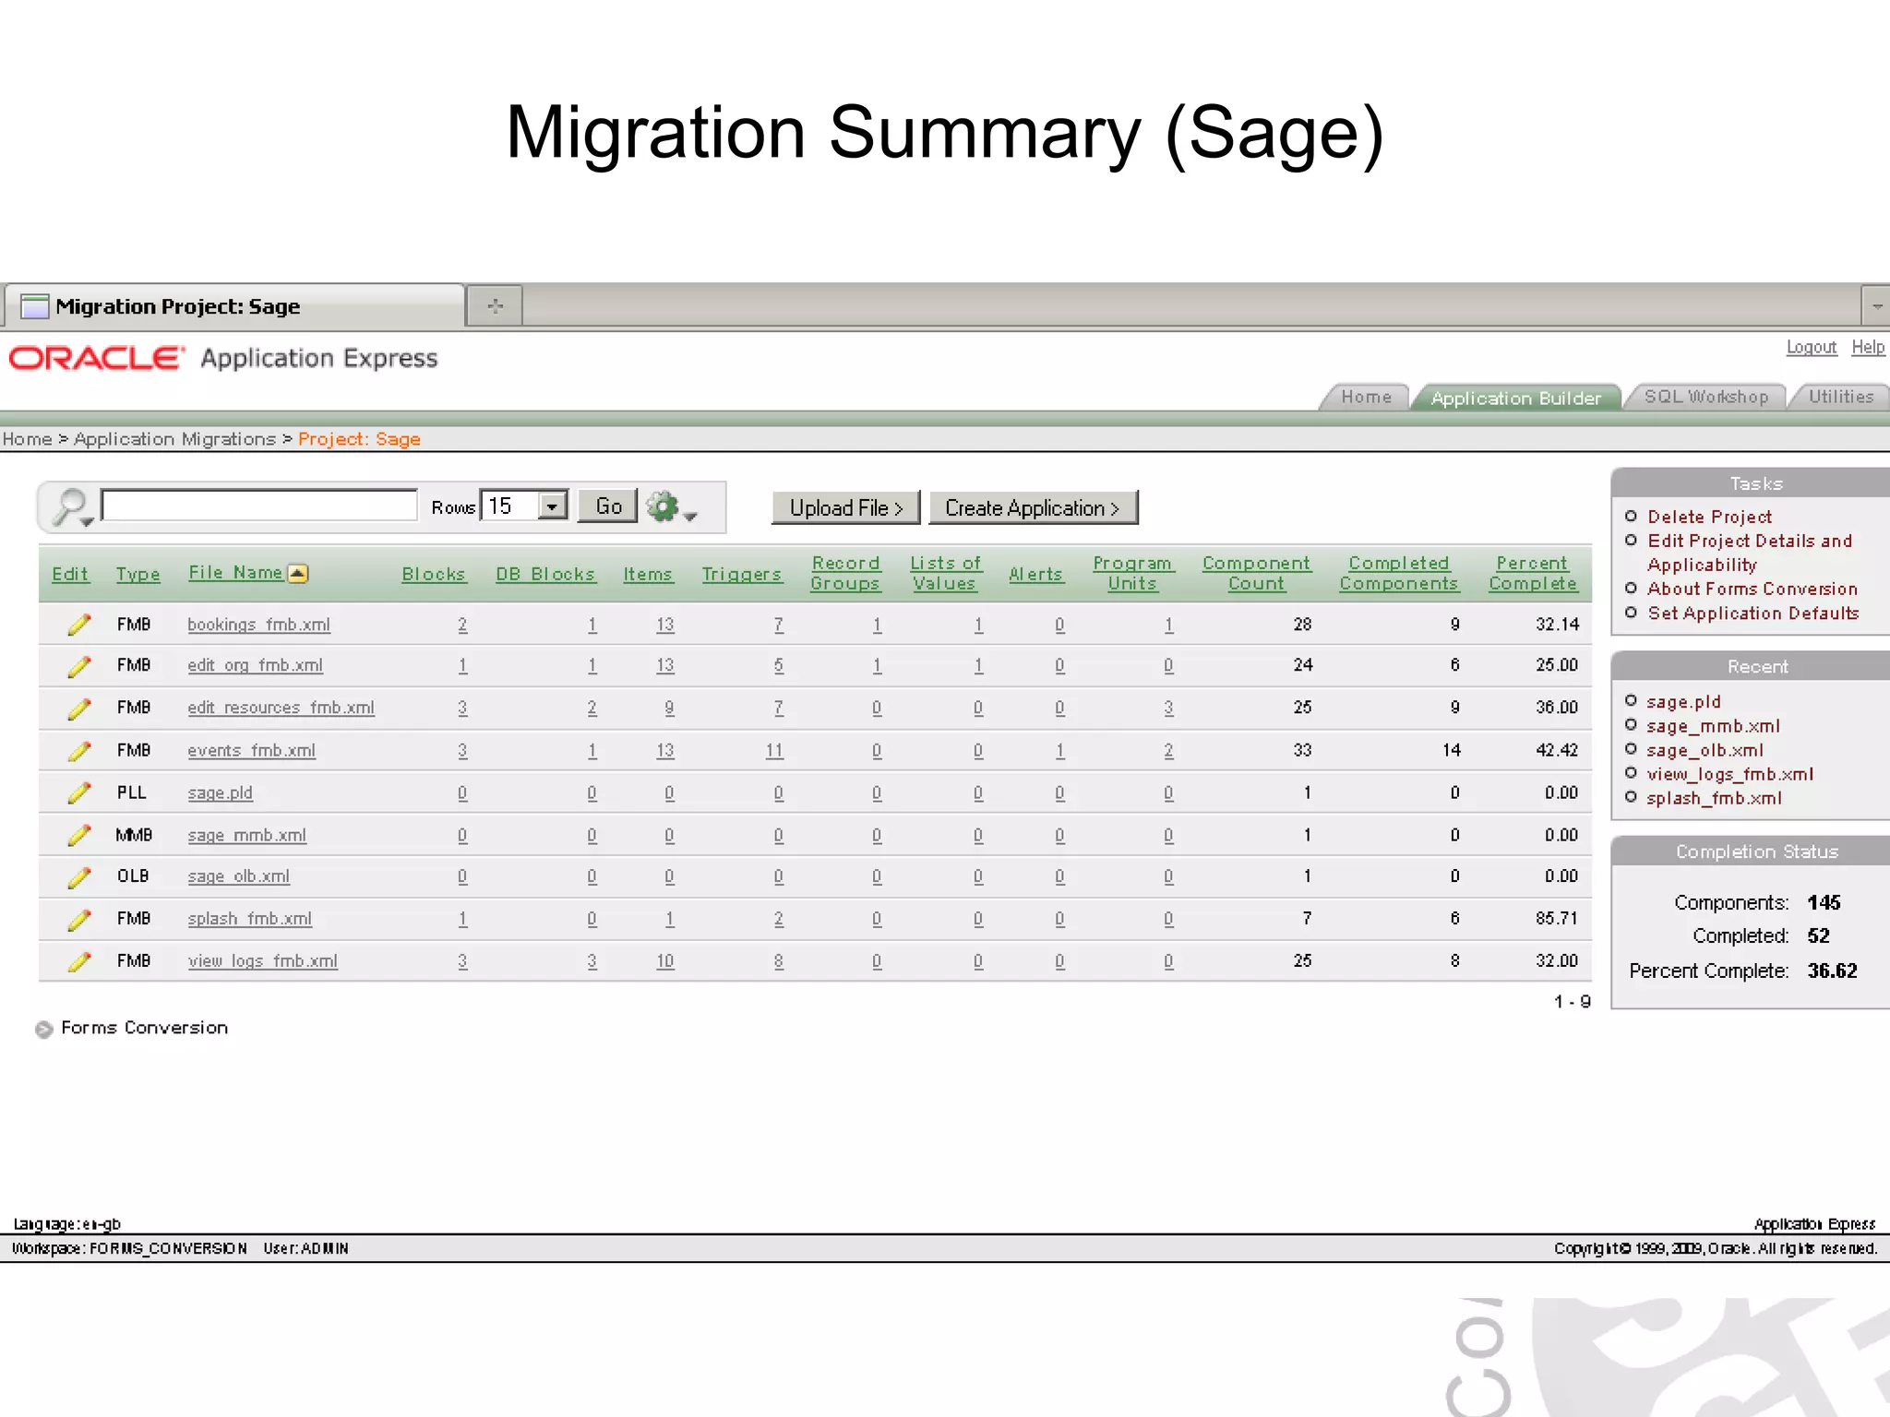This screenshot has width=1890, height=1417.
Task: Sort by the Program Units column header
Action: (x=1131, y=573)
